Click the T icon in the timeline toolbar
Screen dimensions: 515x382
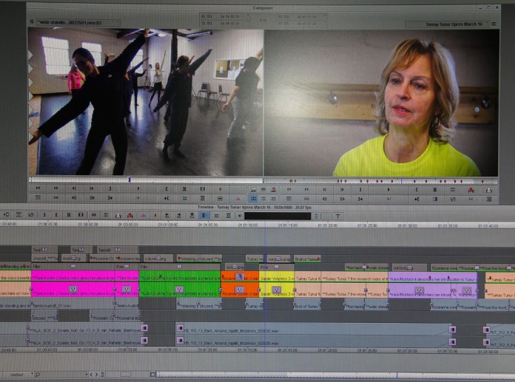click(x=337, y=216)
